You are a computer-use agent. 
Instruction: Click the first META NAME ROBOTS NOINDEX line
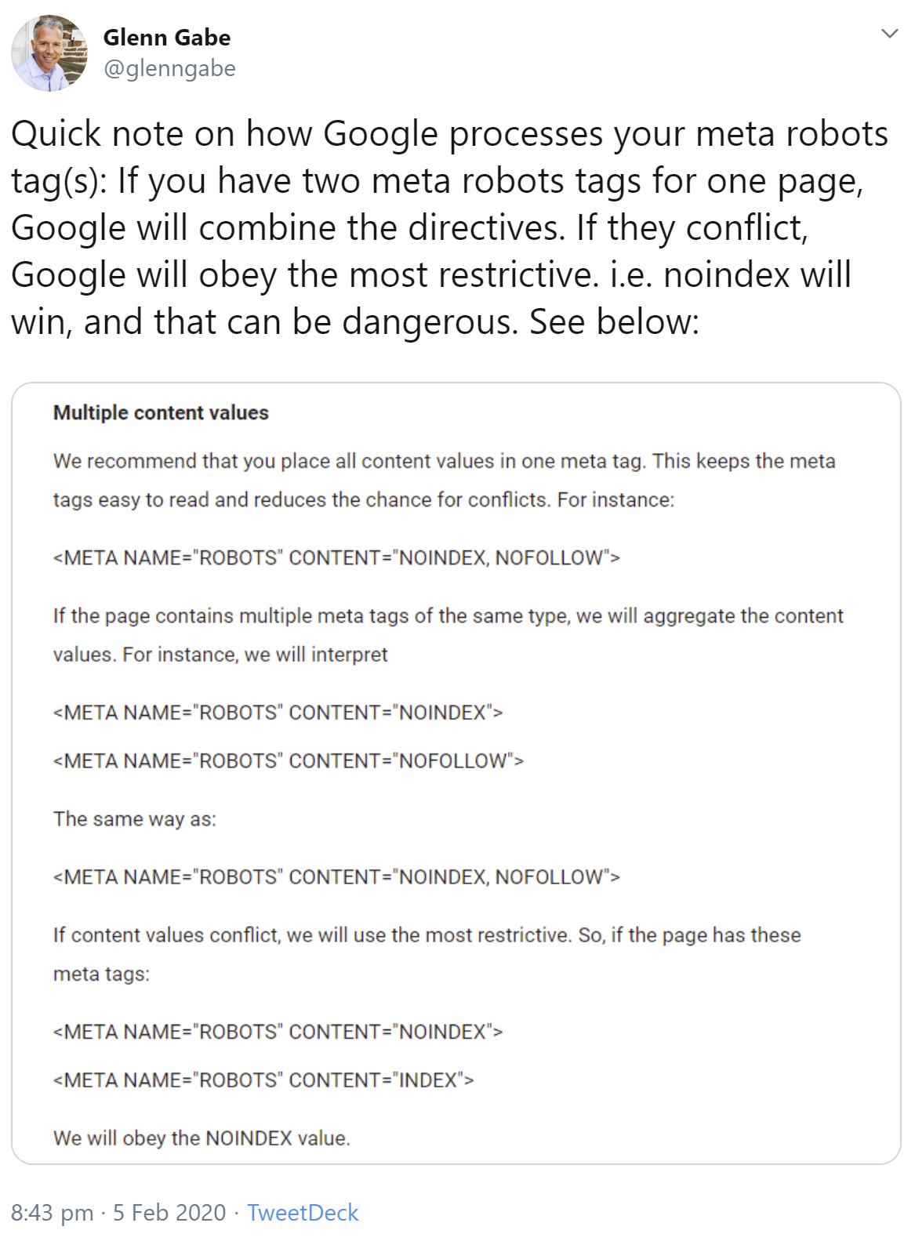[278, 713]
